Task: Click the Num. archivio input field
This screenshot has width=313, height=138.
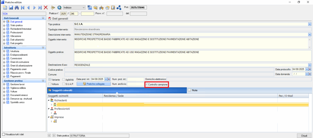Action: pos(135,84)
